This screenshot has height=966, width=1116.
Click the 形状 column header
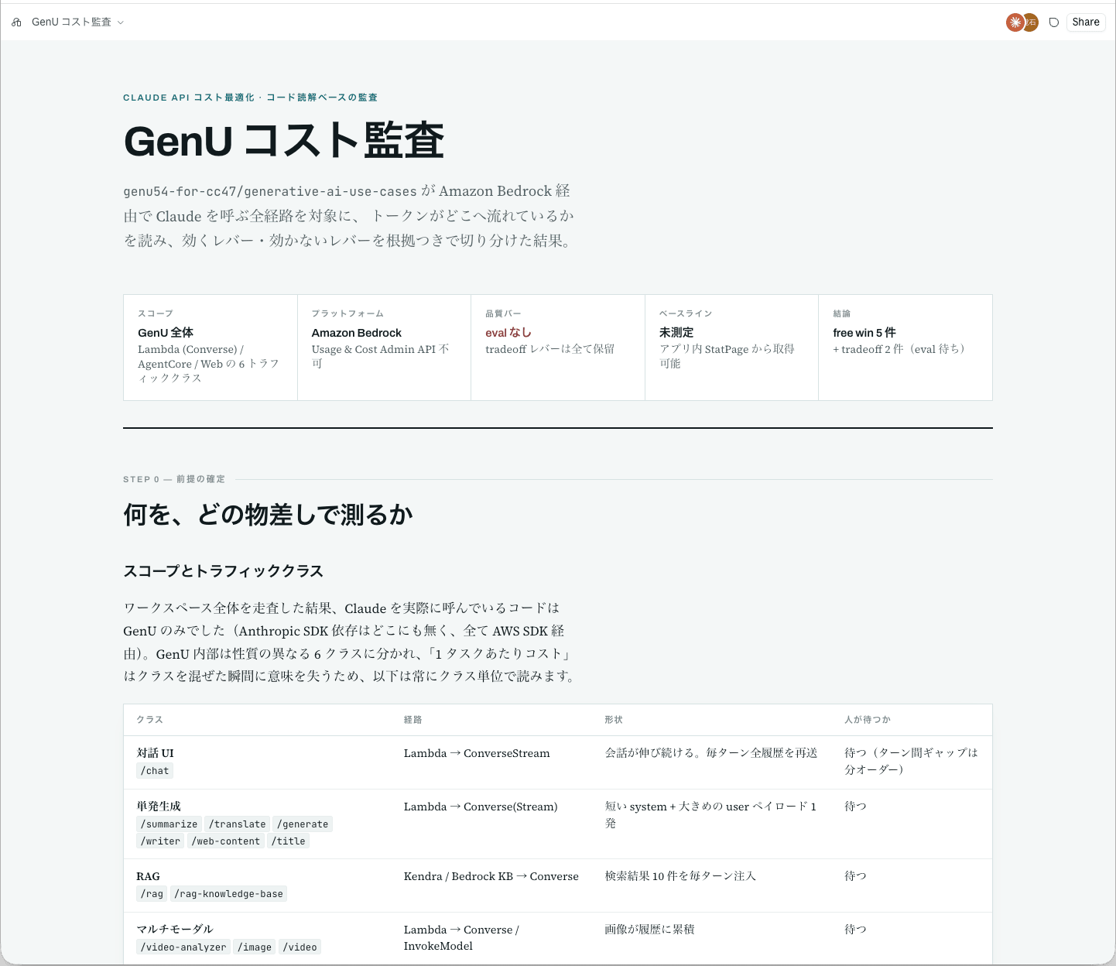614,720
